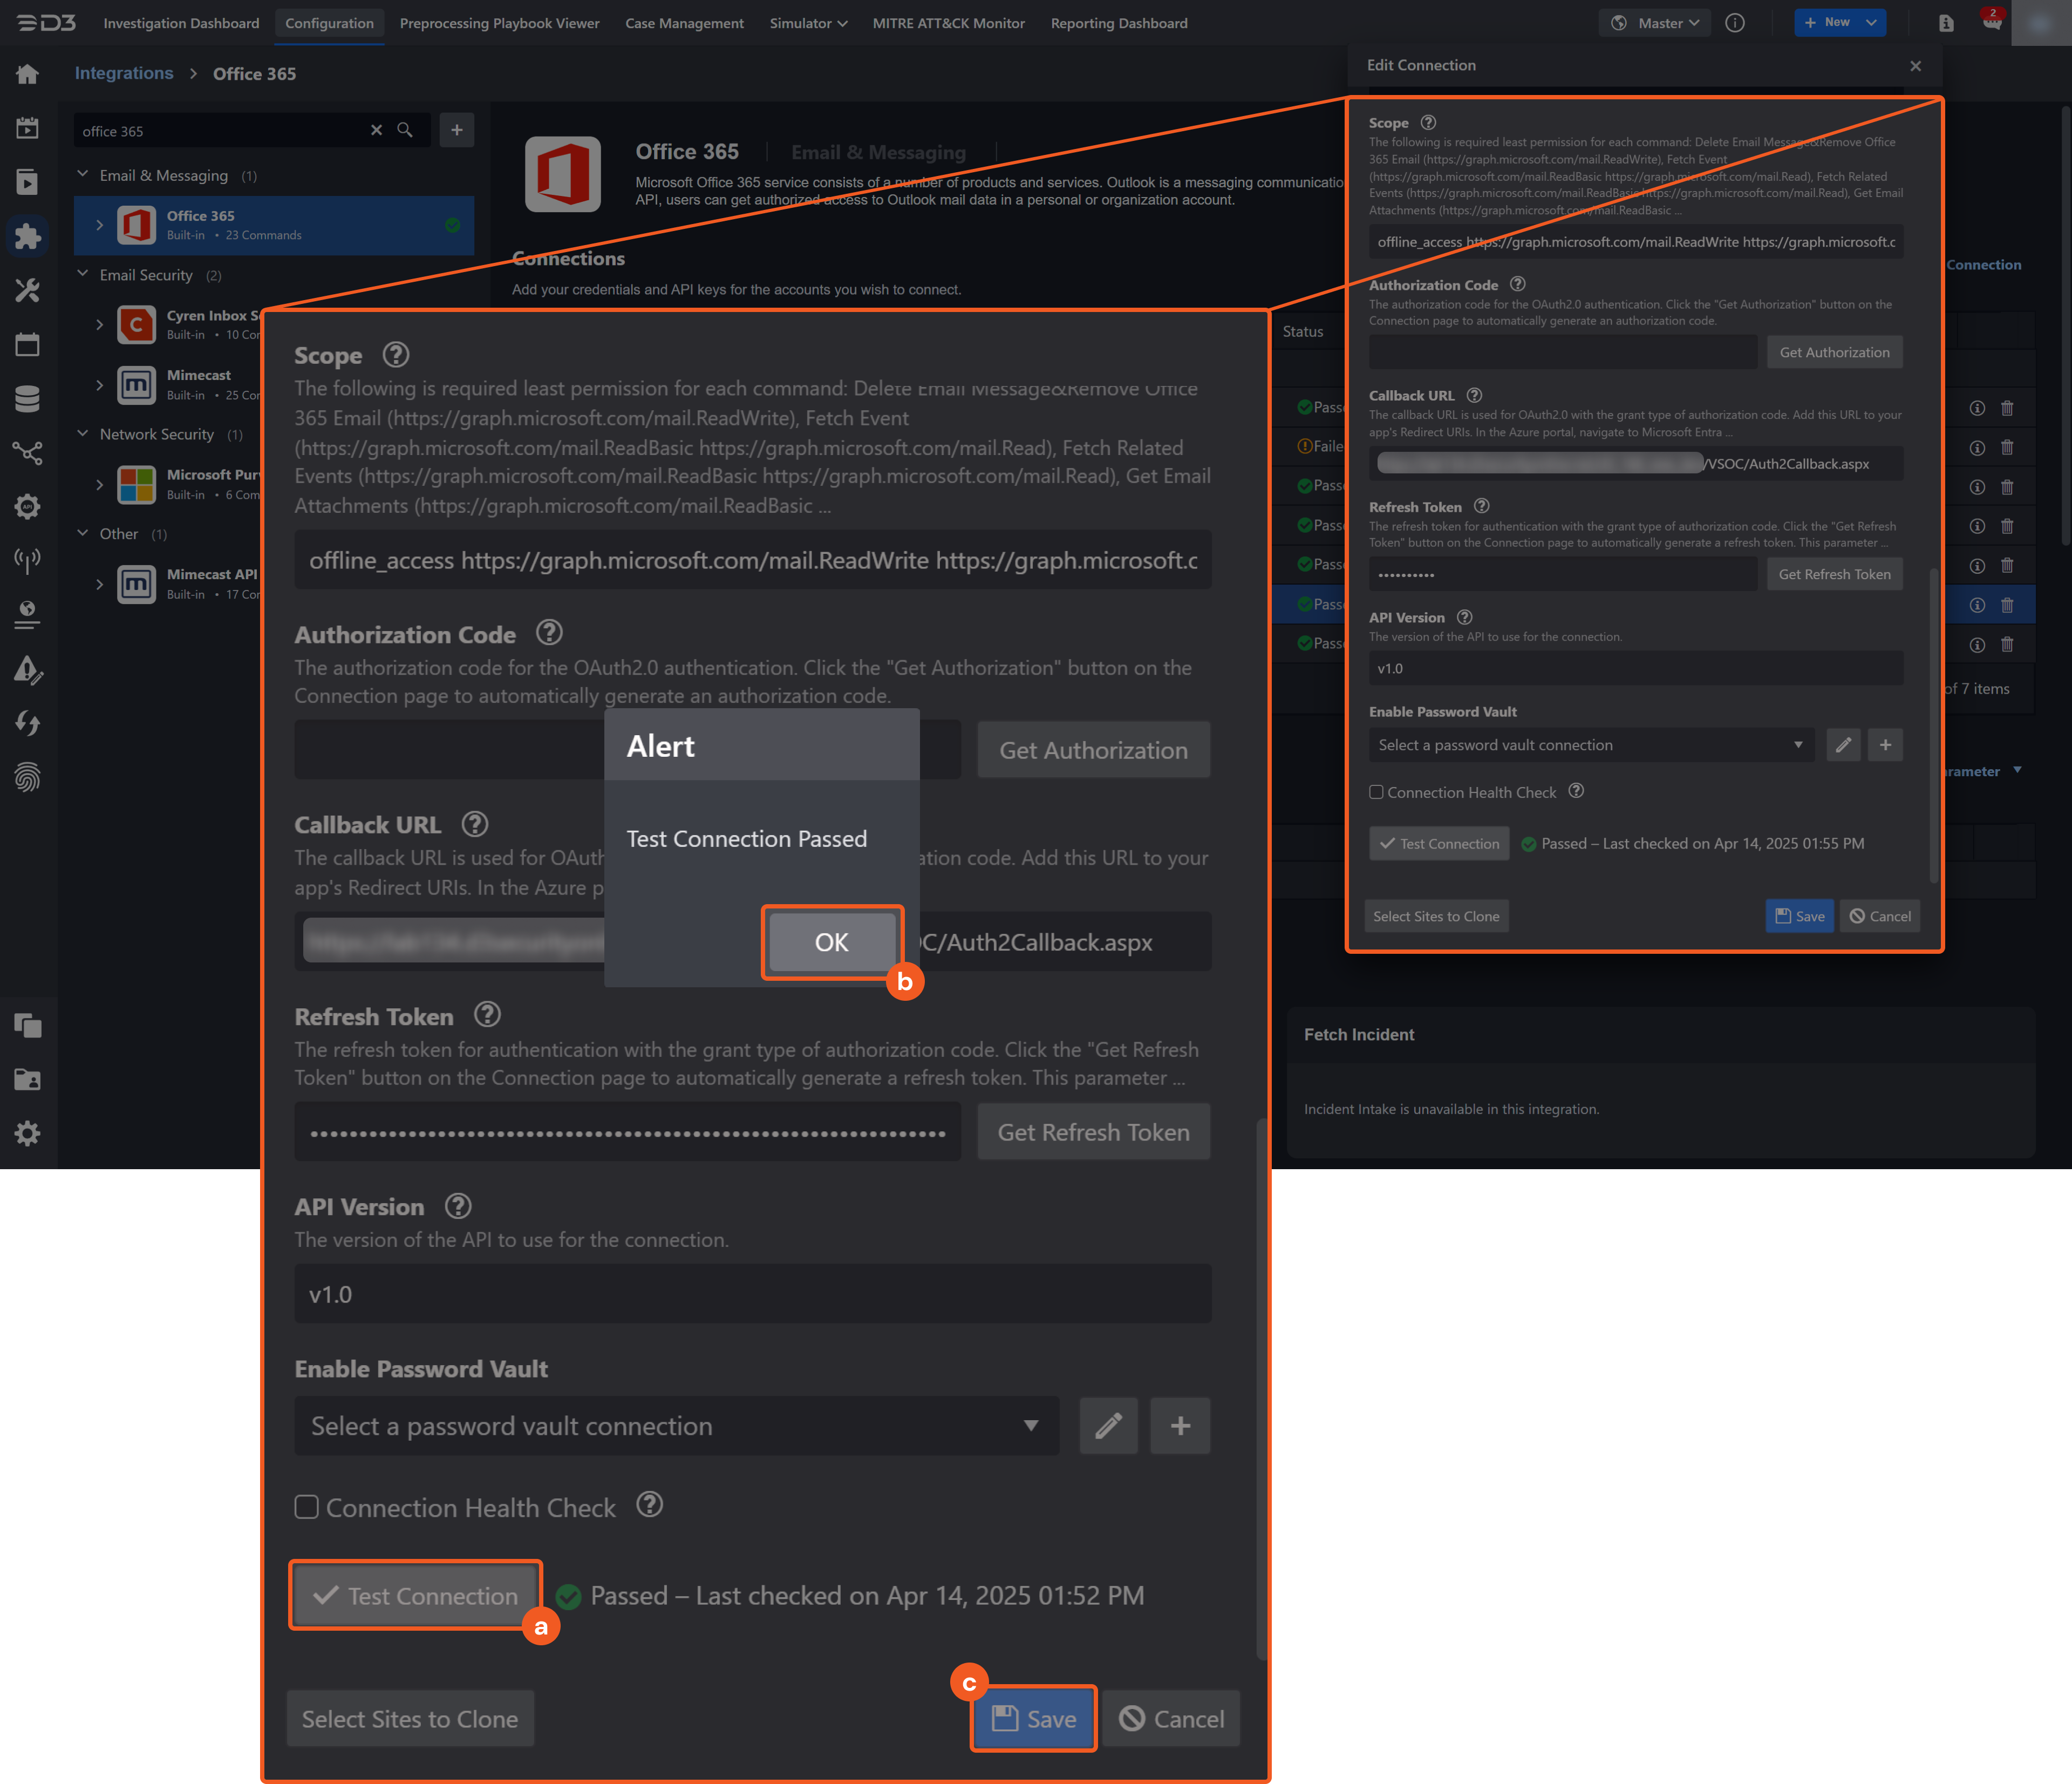Screen dimensions: 2072x1784
Task: Click the API gear icon in the sidebar
Action: point(27,506)
